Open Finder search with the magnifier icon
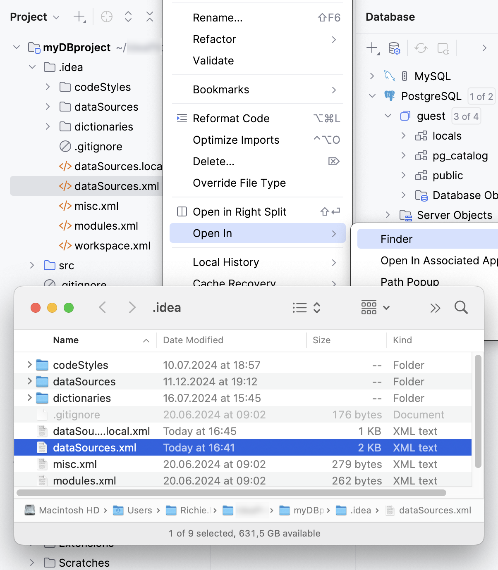498x570 pixels. (x=461, y=307)
